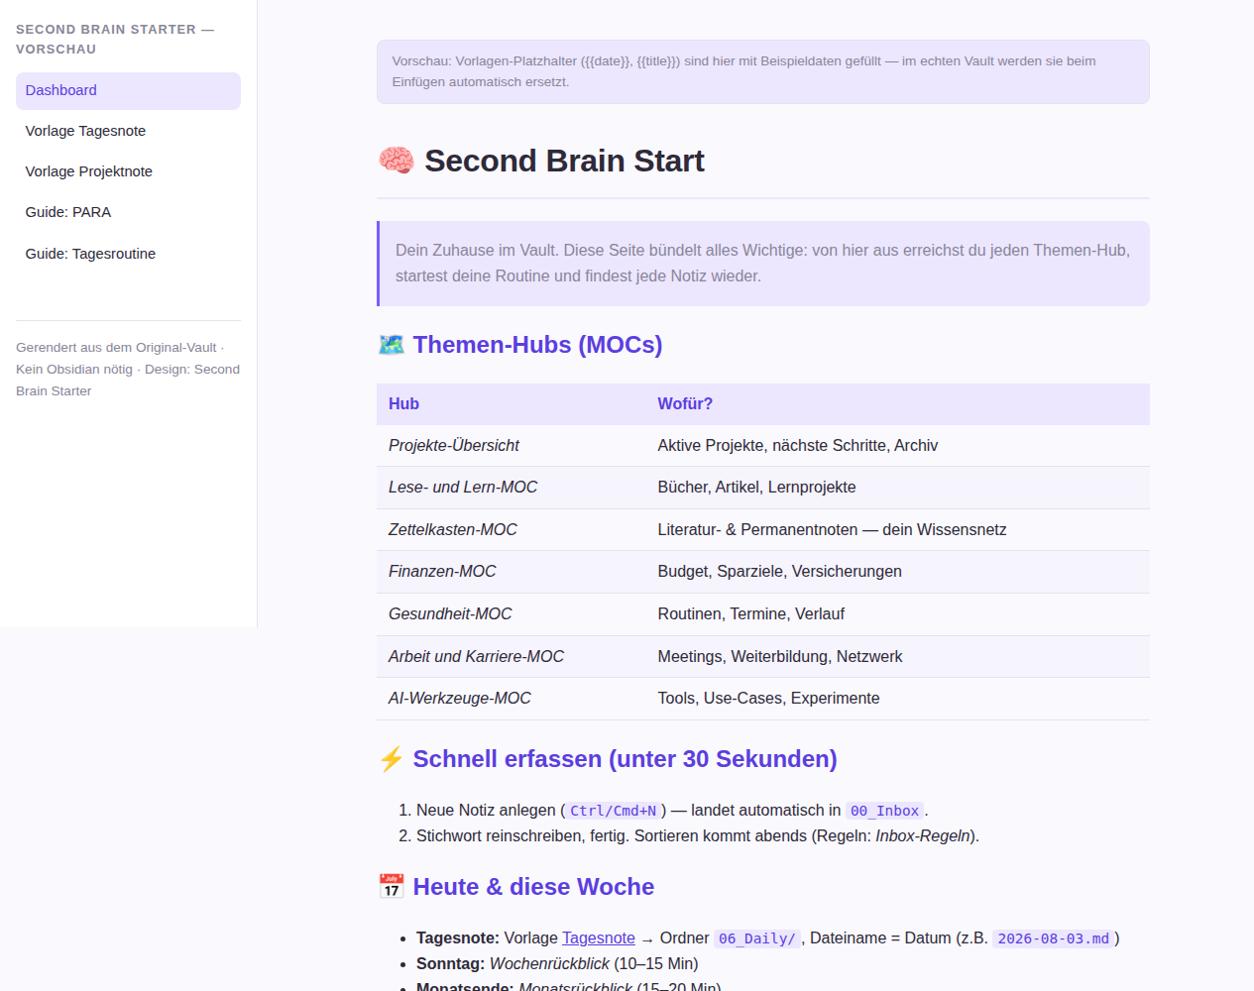Open Lese- und Lern-MOC entry

coord(463,488)
